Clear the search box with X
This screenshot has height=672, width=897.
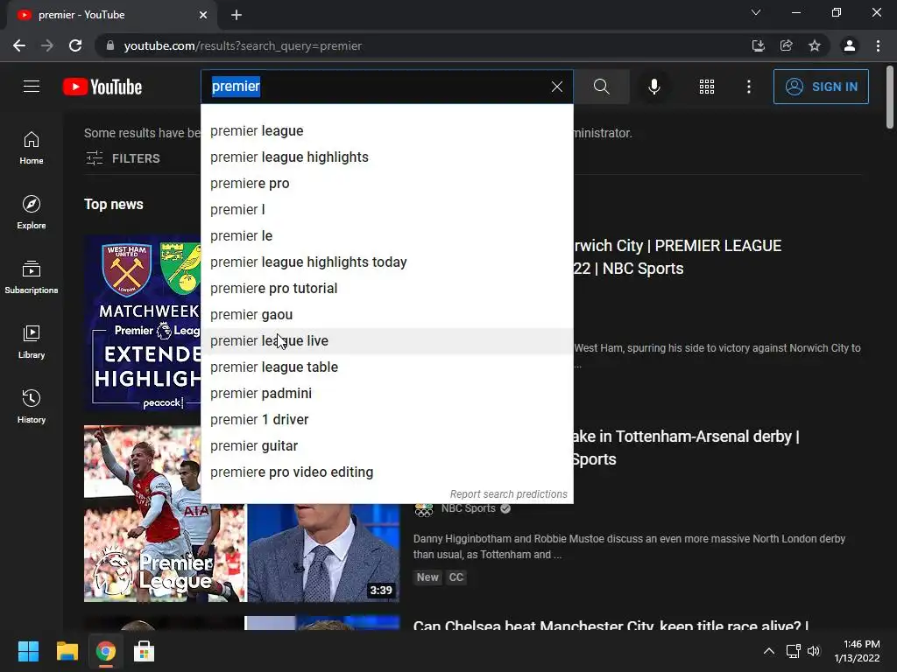pyautogui.click(x=556, y=87)
